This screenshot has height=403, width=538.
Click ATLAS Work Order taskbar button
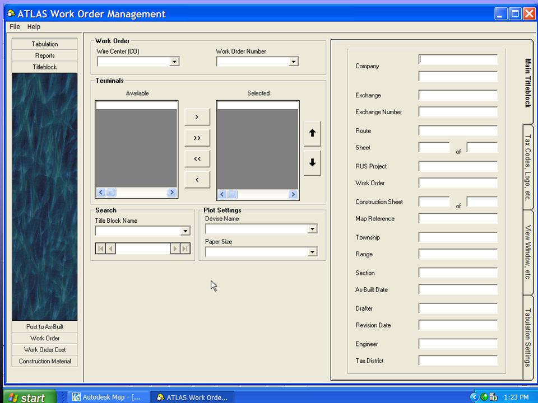pyautogui.click(x=193, y=397)
